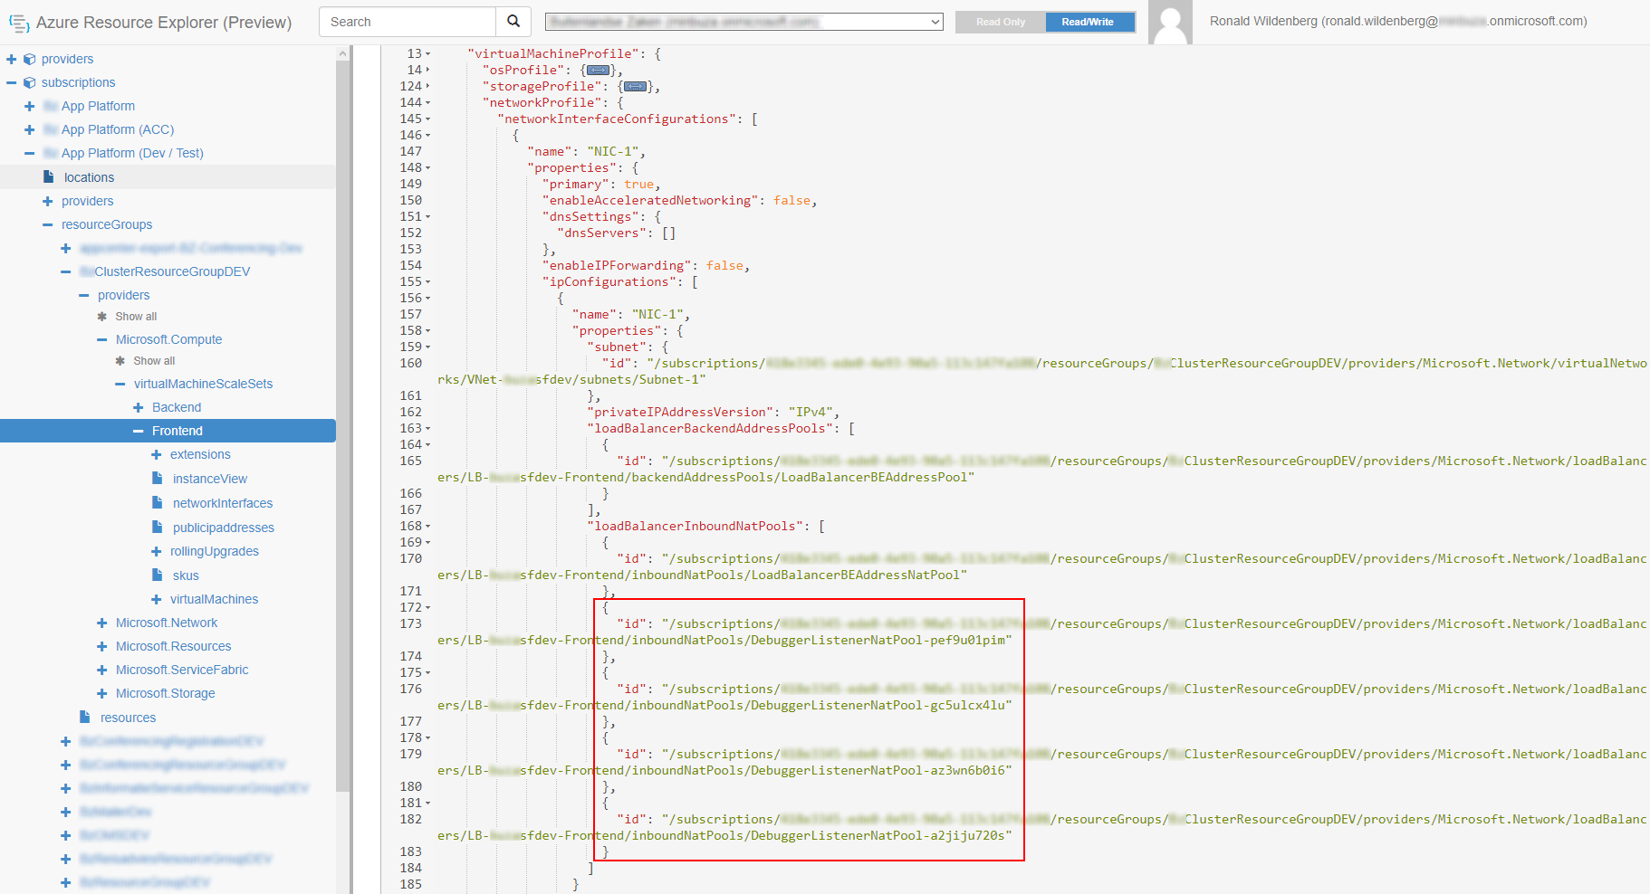
Task: Fold the code at line 145 networkInterfaceConfigurations
Action: point(428,119)
